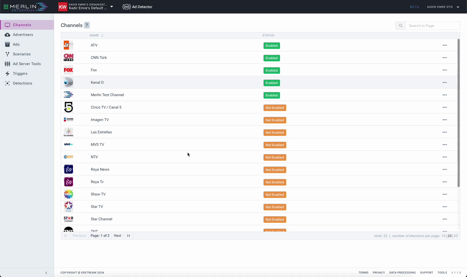The width and height of the screenshot is (467, 277).
Task: Click the search magnifier icon
Action: pyautogui.click(x=401, y=26)
